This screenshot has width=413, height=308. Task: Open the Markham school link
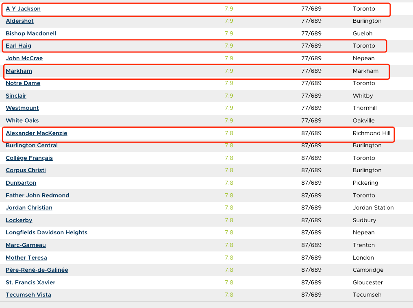(19, 71)
